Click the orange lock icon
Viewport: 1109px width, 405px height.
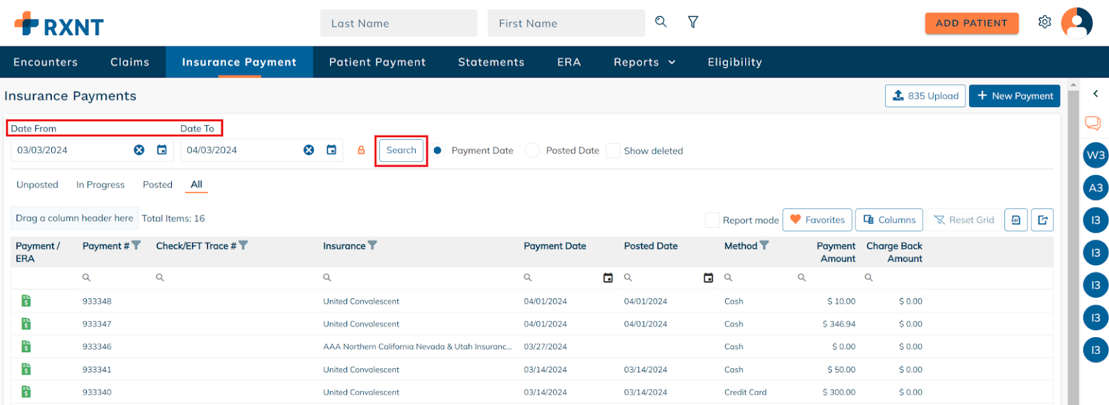point(361,150)
